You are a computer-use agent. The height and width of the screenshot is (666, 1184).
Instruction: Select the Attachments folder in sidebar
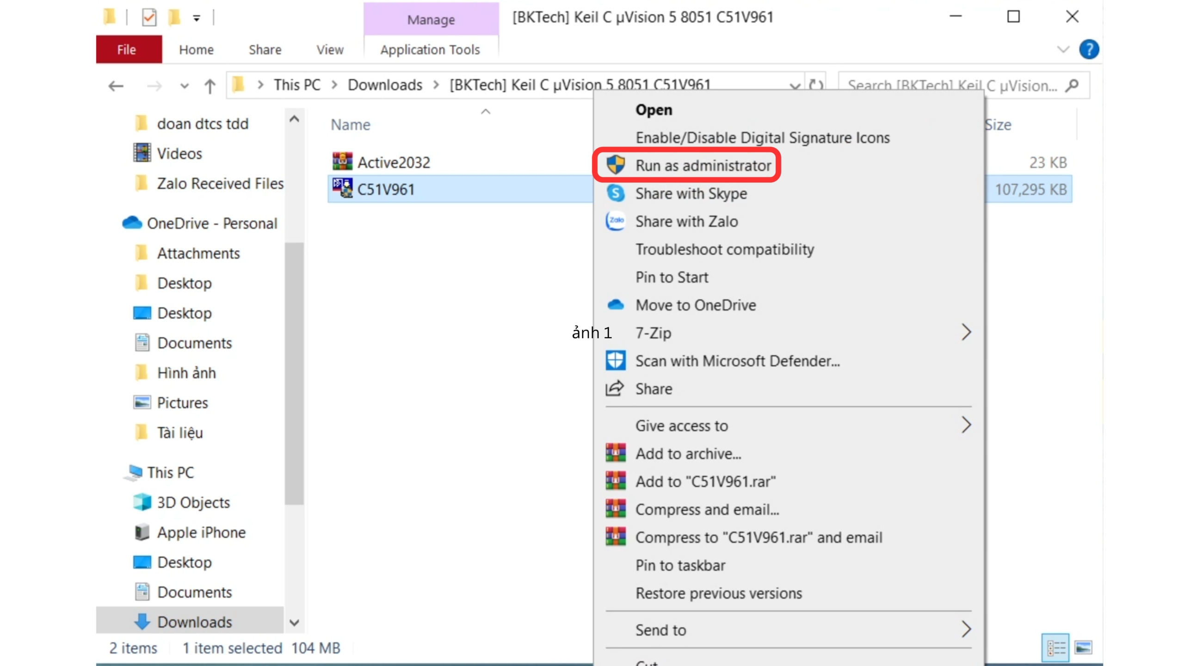(x=187, y=253)
